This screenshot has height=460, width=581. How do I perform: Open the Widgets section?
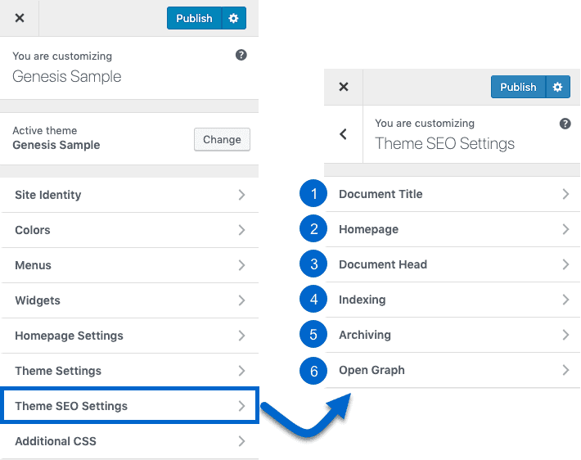129,300
